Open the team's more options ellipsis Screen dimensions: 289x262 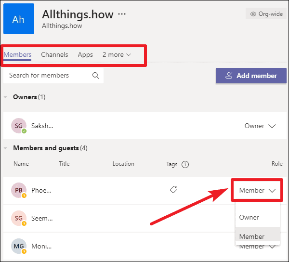122,14
